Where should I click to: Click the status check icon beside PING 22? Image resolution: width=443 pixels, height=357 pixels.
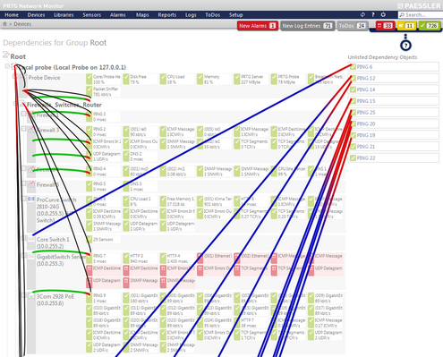tap(353, 157)
